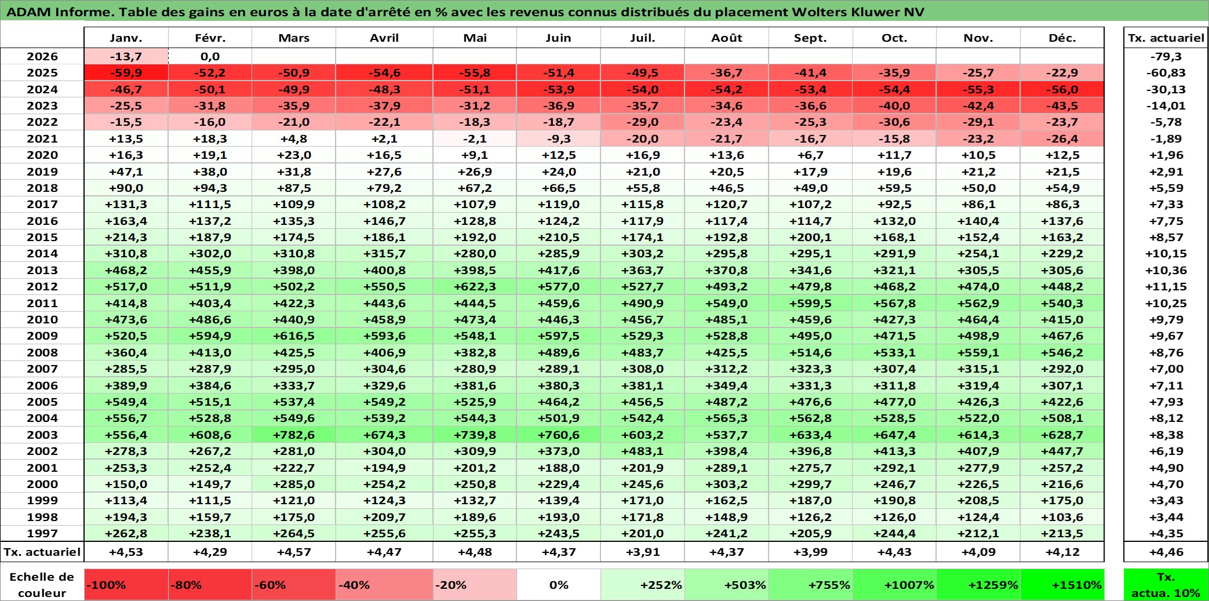
Task: Select the +252% color scale swatch
Action: pos(643,585)
